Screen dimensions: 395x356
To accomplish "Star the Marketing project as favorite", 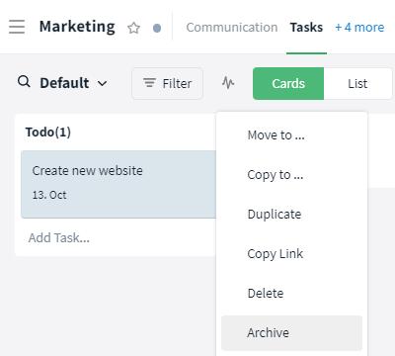I will click(133, 28).
